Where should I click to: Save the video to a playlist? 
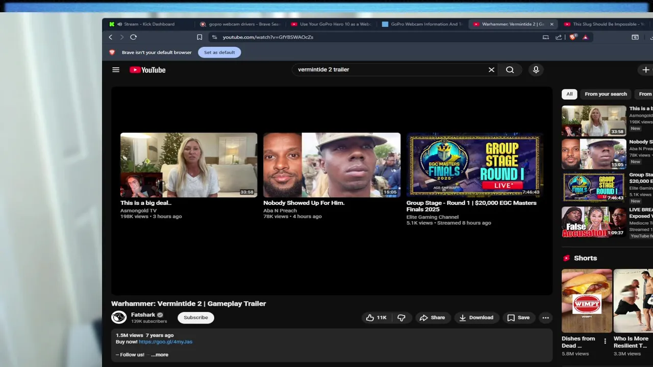click(518, 318)
